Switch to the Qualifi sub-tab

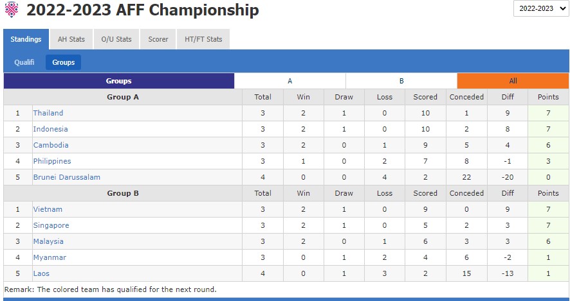pos(24,62)
